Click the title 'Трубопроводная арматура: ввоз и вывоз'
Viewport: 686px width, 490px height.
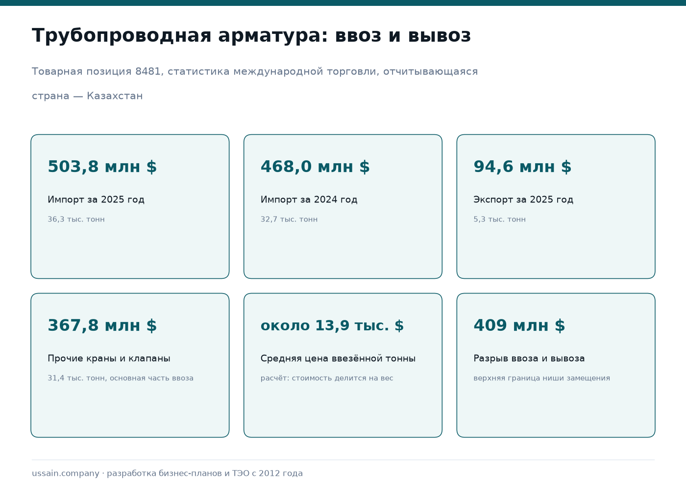(251, 36)
